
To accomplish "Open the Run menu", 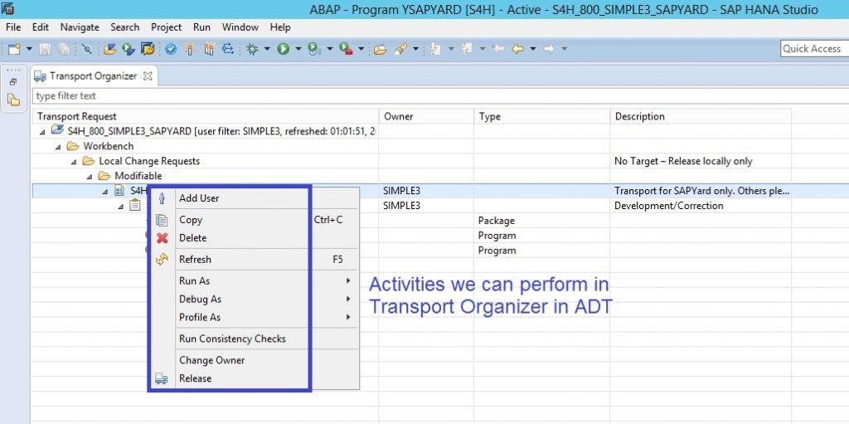I will [202, 27].
